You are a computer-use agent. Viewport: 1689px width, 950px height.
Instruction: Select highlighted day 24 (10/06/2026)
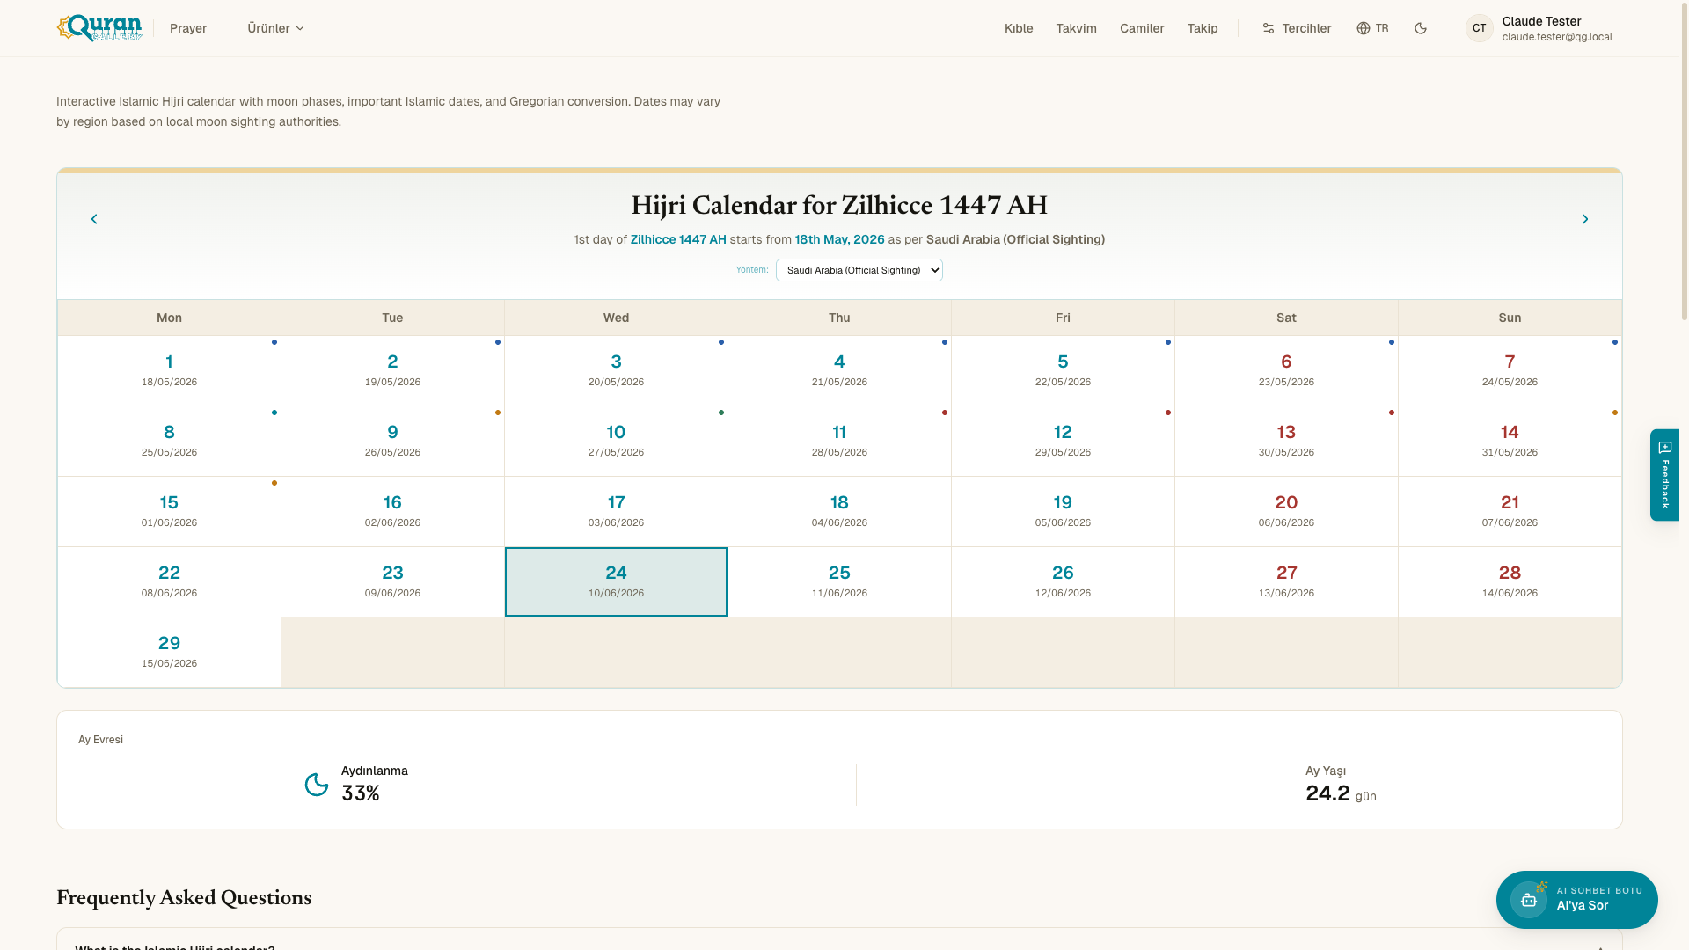pyautogui.click(x=616, y=581)
